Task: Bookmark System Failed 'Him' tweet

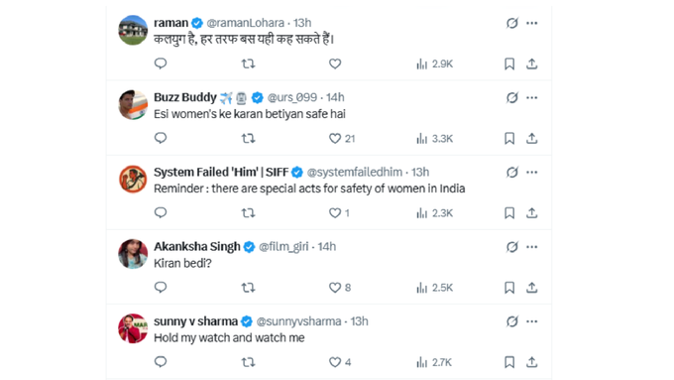Action: 509,213
